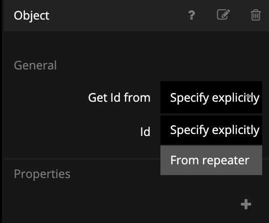Create a property using the + button
269x223 pixels.
(x=246, y=204)
